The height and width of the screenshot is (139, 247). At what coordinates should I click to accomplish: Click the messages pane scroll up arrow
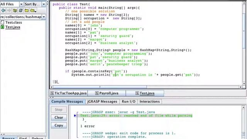pyautogui.click(x=244, y=107)
